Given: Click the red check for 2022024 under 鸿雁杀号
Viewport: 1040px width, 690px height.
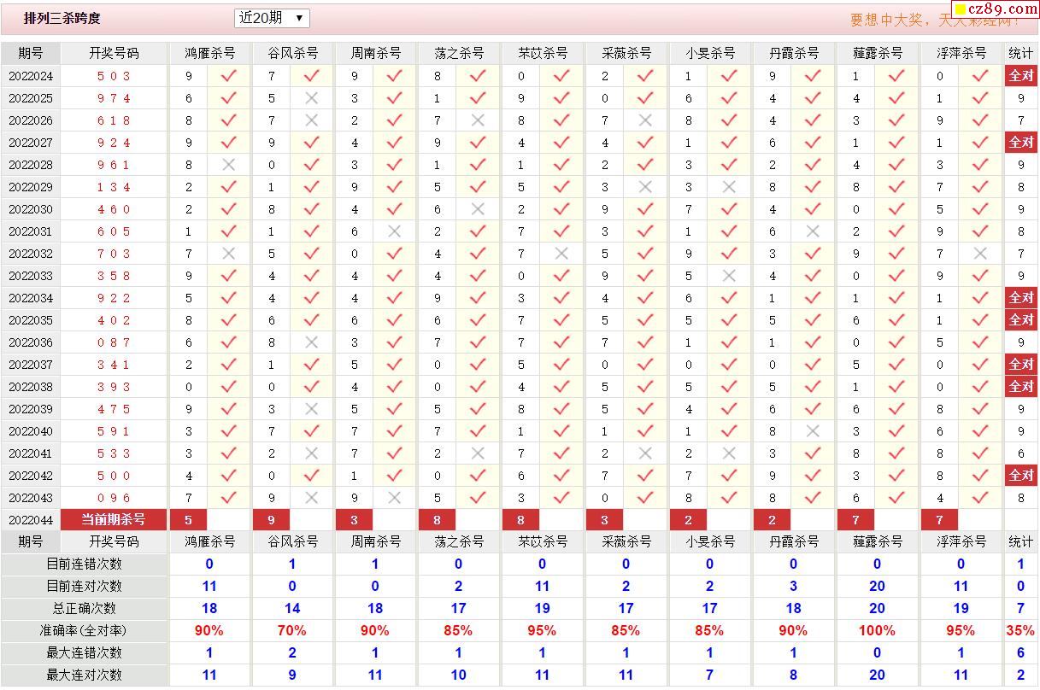Looking at the screenshot, I should click(x=228, y=76).
